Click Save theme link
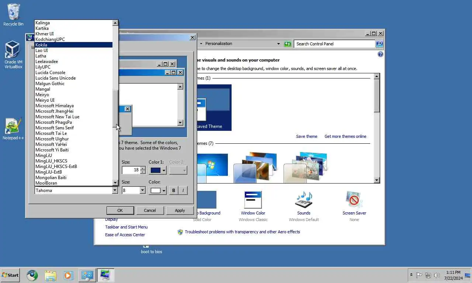Screen dimensions: 472x283 coord(306,136)
